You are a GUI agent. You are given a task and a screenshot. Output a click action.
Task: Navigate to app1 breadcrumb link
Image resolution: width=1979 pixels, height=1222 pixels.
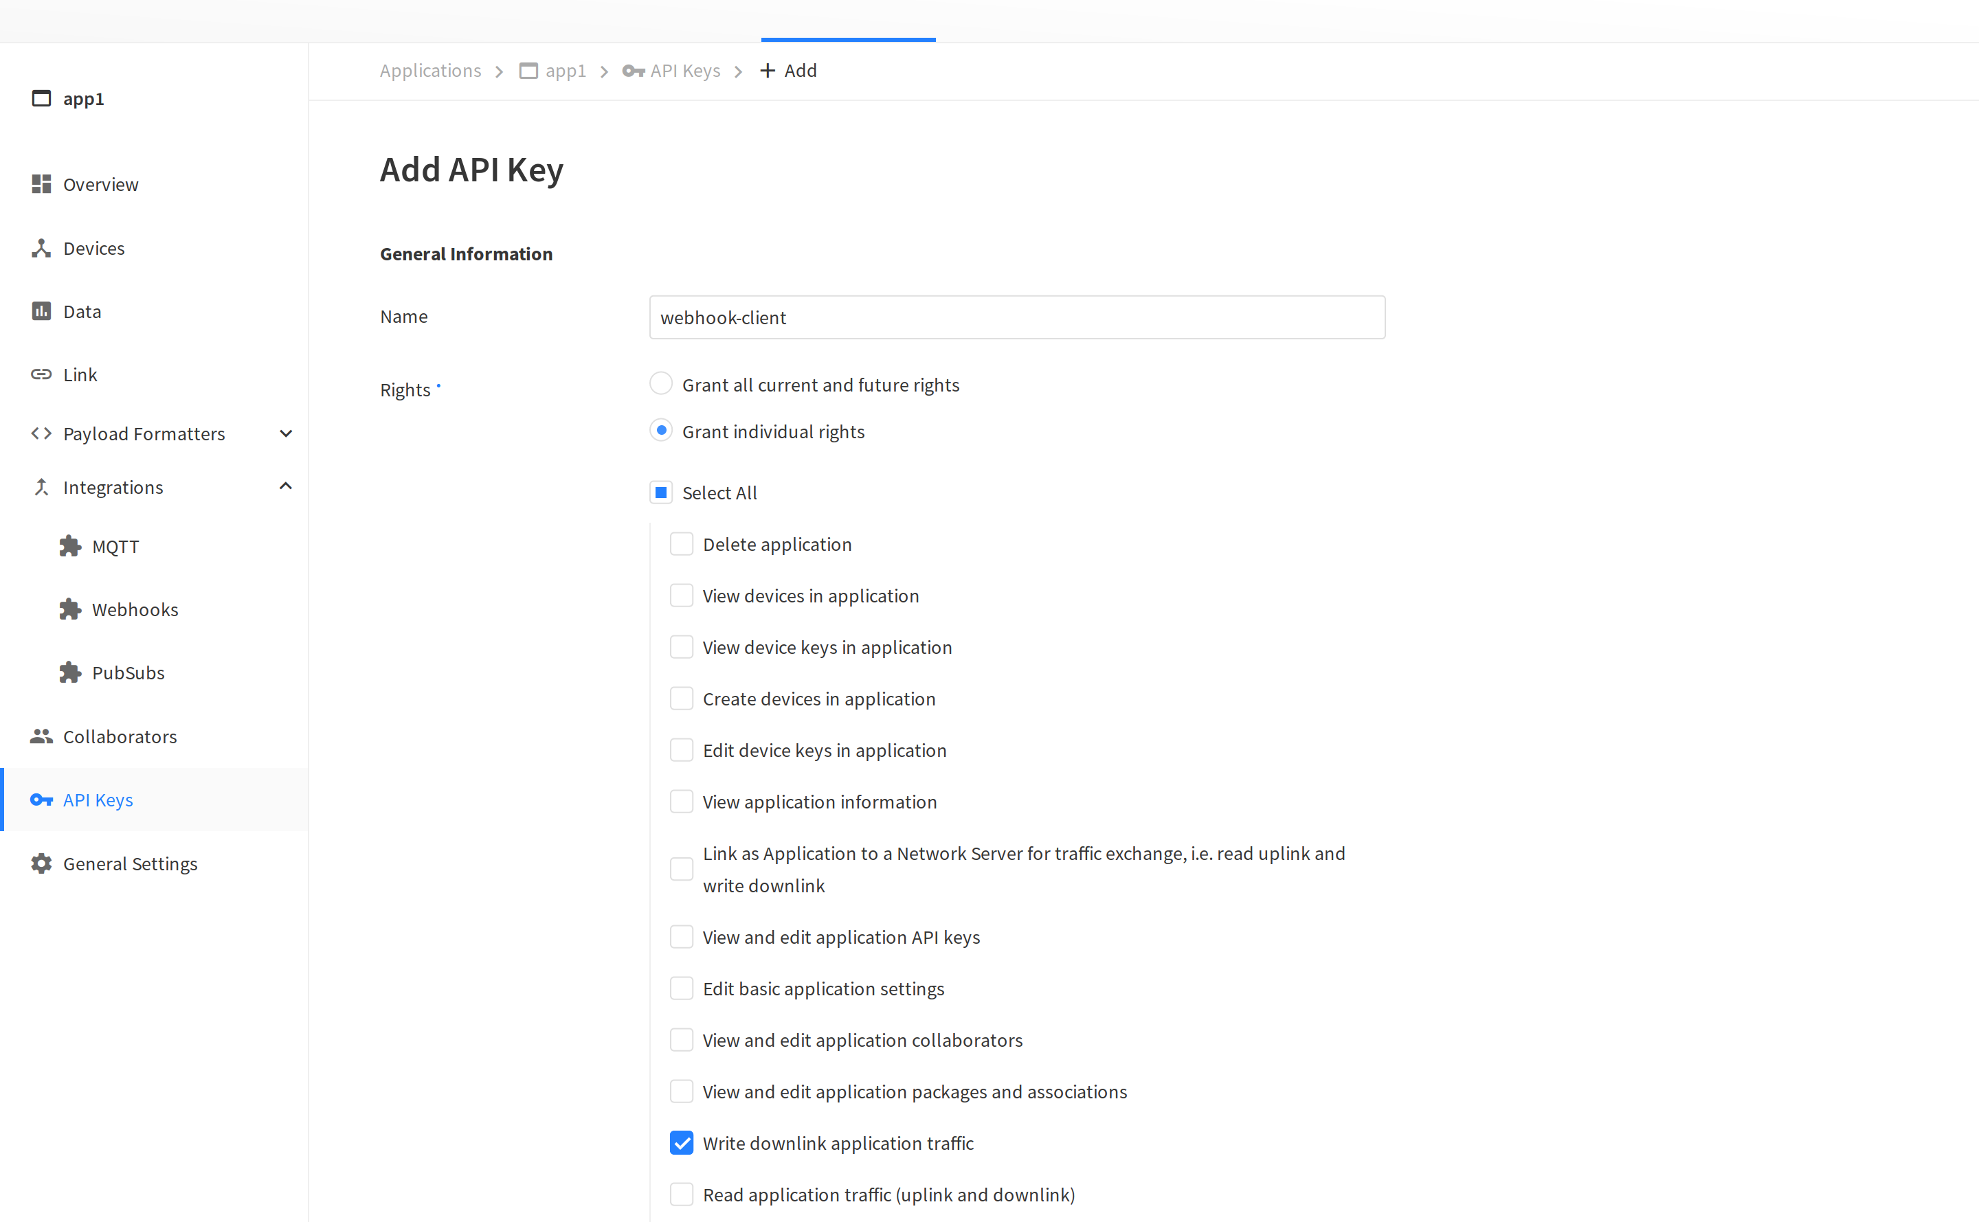(565, 71)
